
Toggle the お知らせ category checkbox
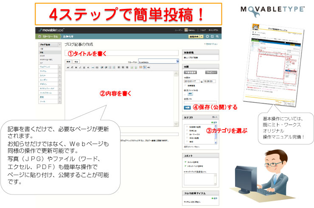pyautogui.click(x=187, y=130)
